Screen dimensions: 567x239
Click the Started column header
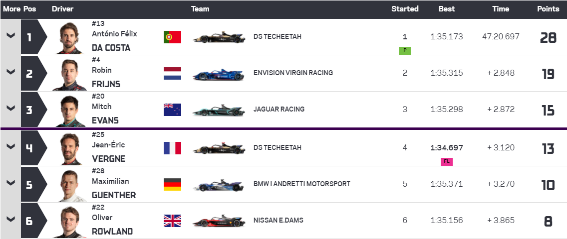point(405,9)
